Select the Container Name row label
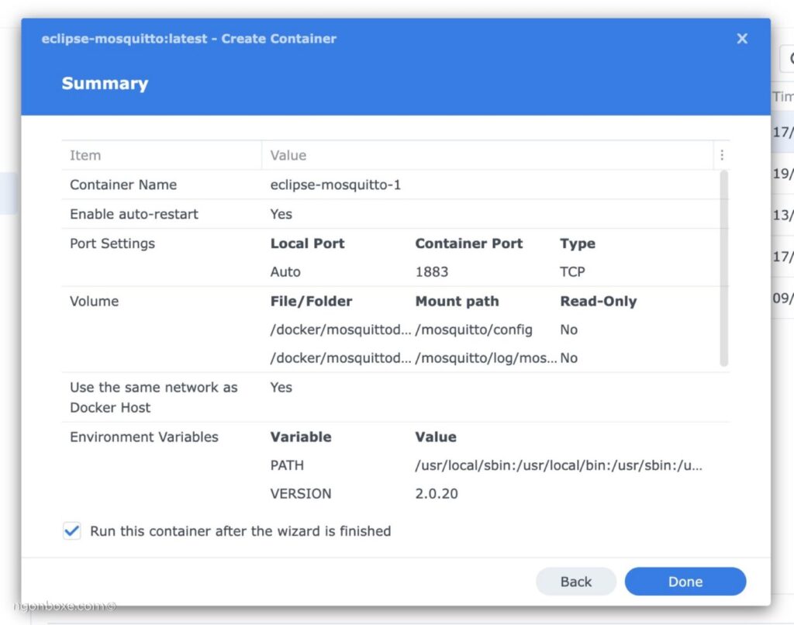Image resolution: width=794 pixels, height=625 pixels. point(123,185)
